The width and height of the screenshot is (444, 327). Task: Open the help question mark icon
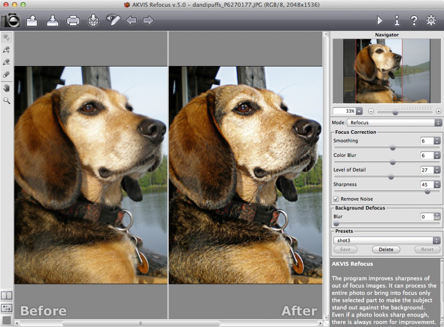pos(414,20)
